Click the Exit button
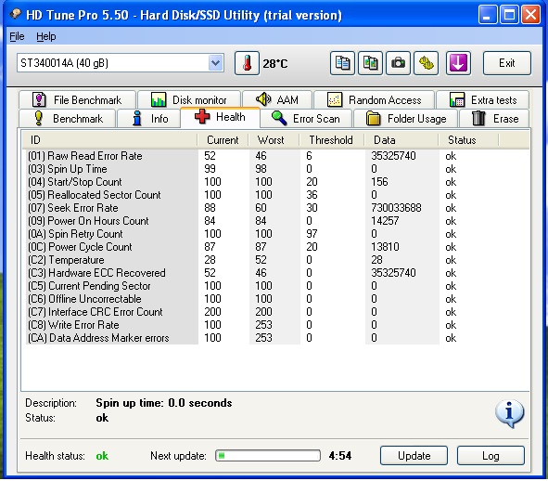This screenshot has height=481, width=548. (507, 63)
